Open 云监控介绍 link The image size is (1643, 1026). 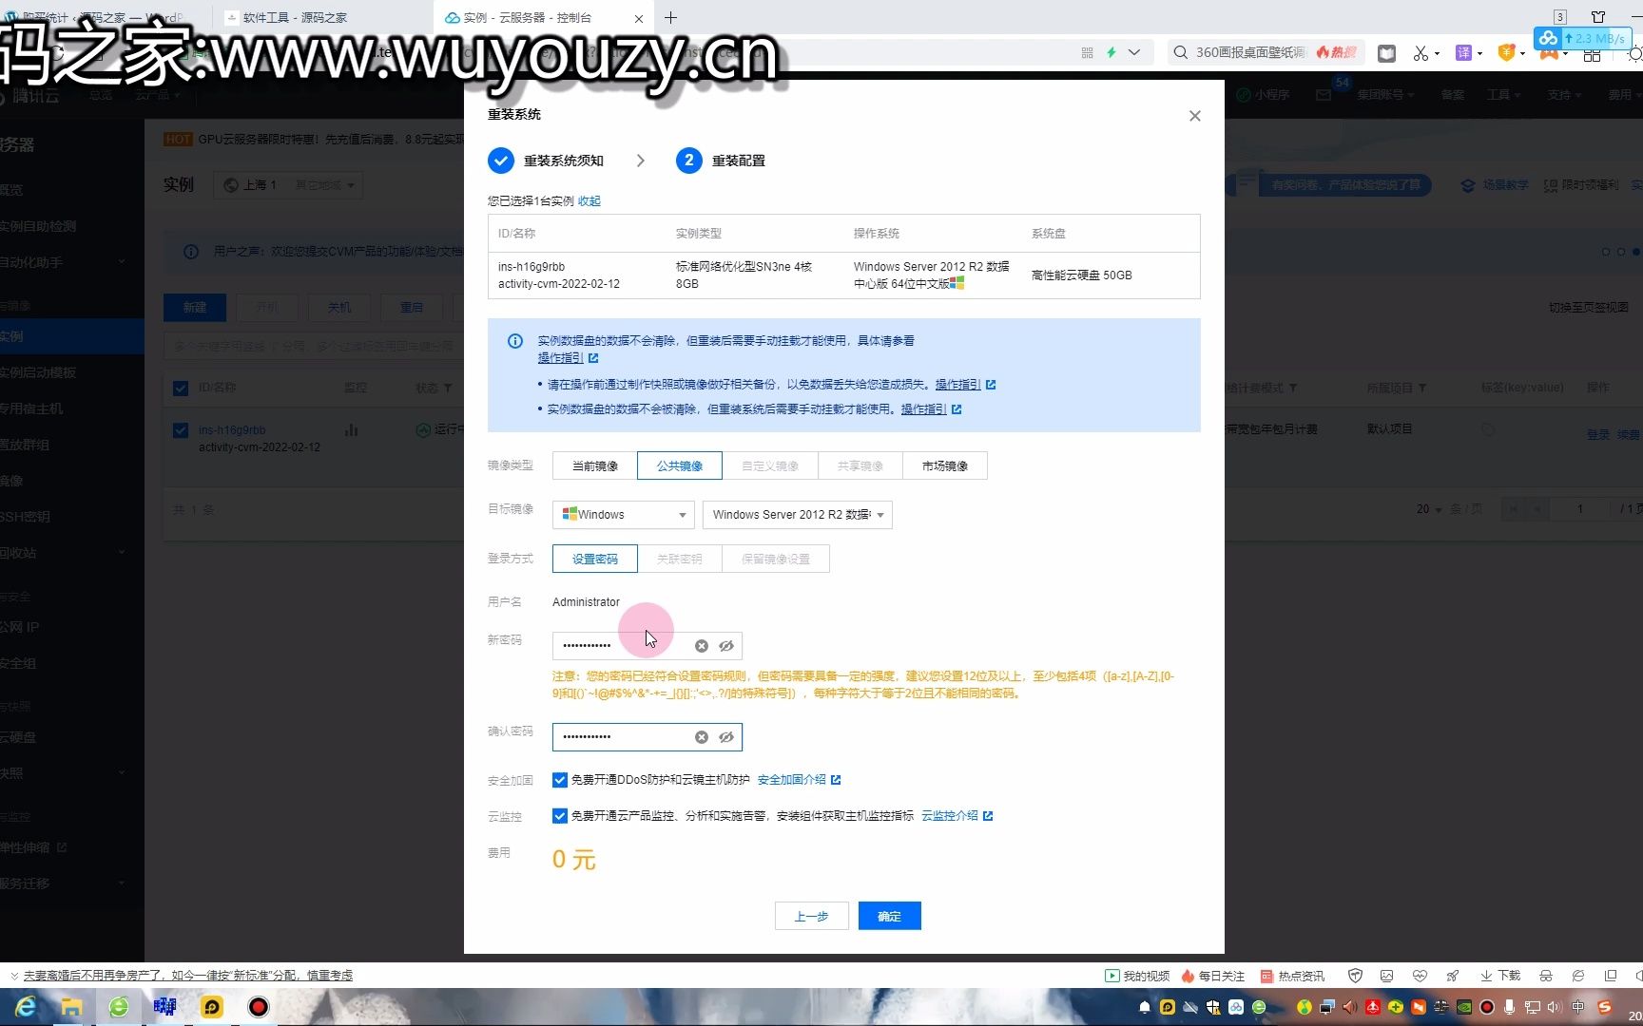(x=957, y=816)
